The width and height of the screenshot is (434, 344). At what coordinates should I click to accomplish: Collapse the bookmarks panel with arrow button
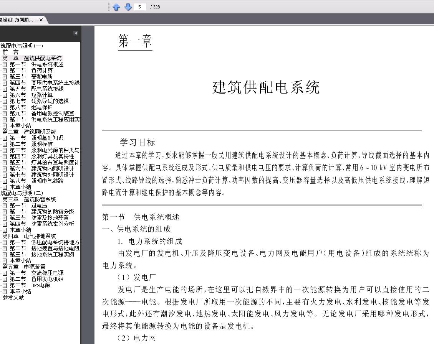click(76, 33)
